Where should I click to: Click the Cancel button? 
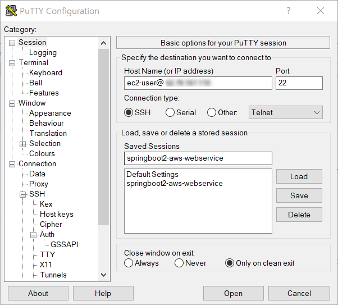(x=299, y=293)
